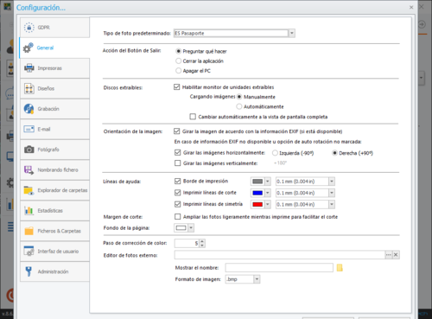Click the red líneas de simetría color swatch

coord(257,204)
